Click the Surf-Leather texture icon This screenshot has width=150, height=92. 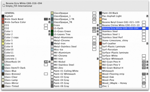click(x=147, y=44)
